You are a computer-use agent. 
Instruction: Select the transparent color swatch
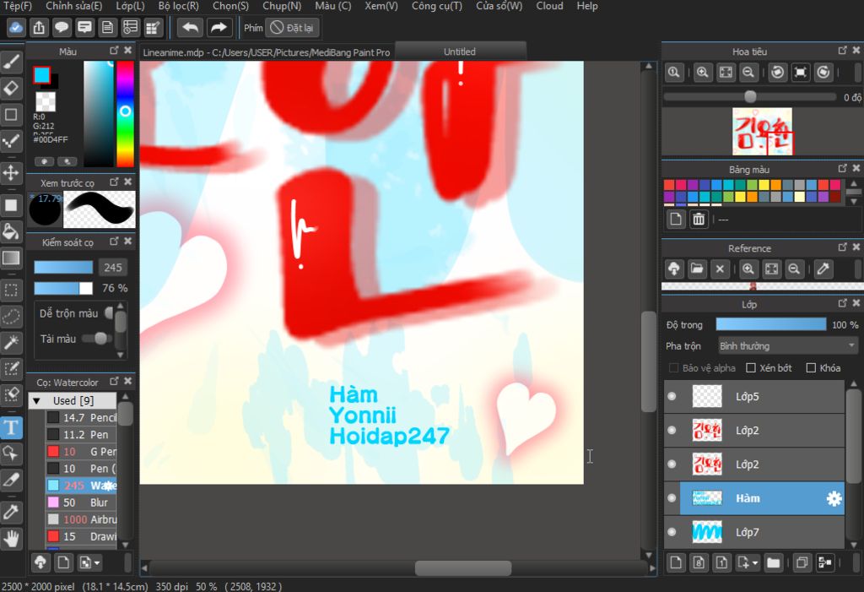(46, 101)
